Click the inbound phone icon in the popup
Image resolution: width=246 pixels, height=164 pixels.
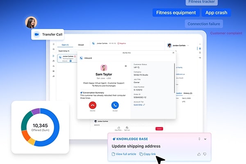[81, 58]
